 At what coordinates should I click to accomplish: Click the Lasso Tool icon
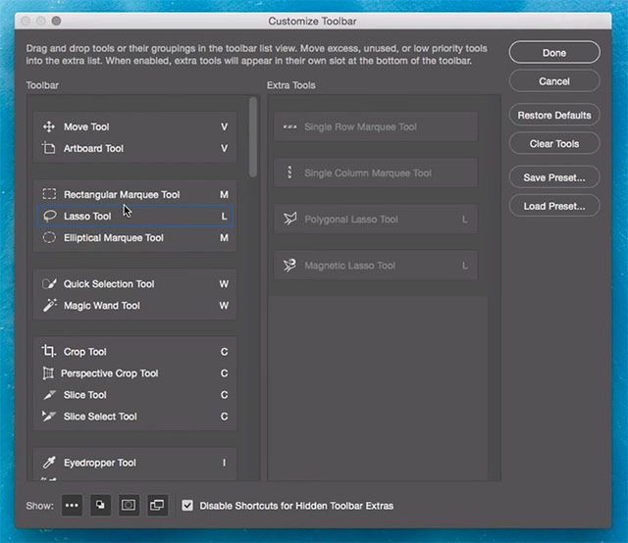[x=49, y=216]
